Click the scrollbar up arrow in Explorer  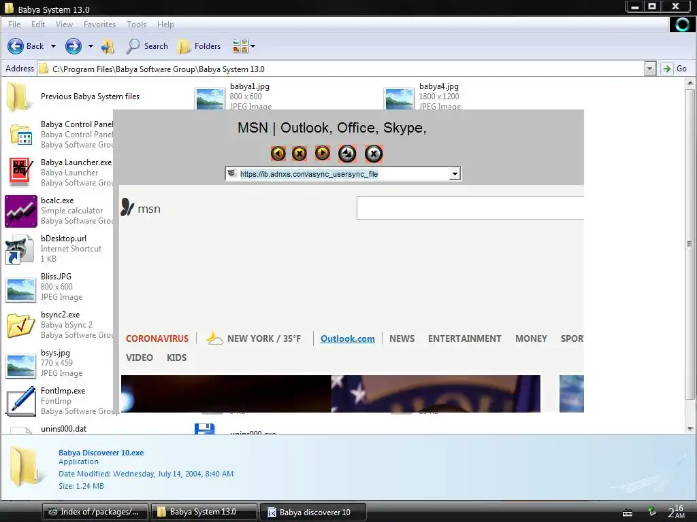[x=690, y=83]
